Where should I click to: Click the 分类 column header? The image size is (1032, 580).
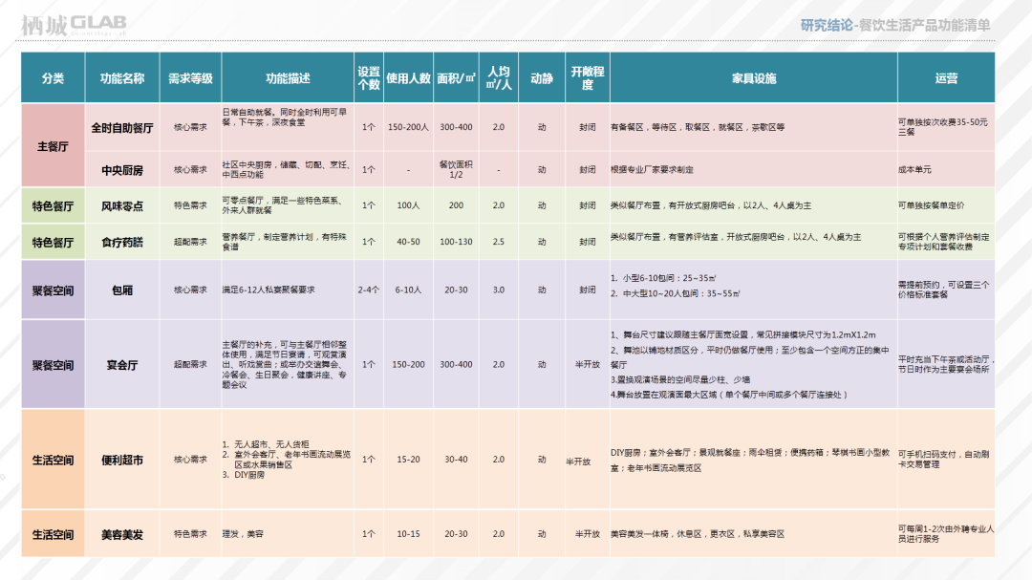click(x=53, y=78)
